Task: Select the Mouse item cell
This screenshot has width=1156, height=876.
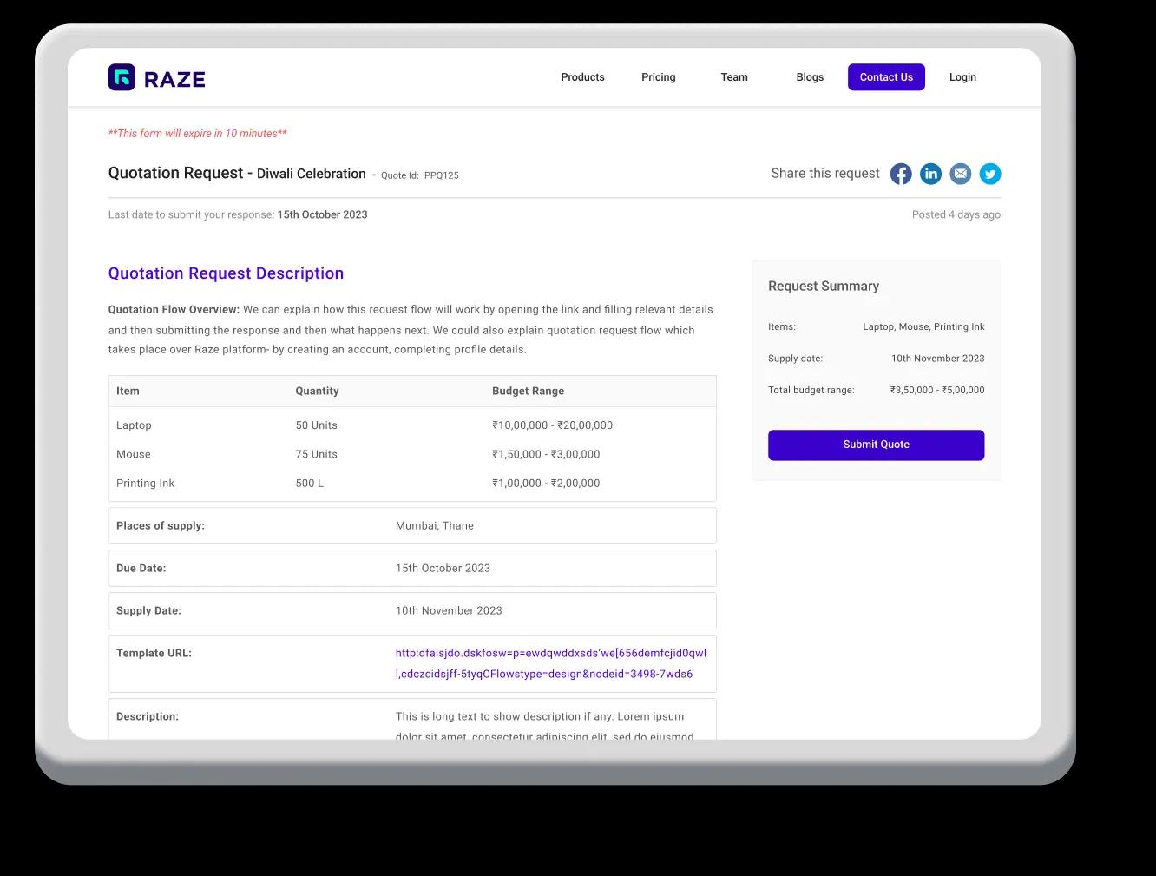Action: click(x=134, y=454)
